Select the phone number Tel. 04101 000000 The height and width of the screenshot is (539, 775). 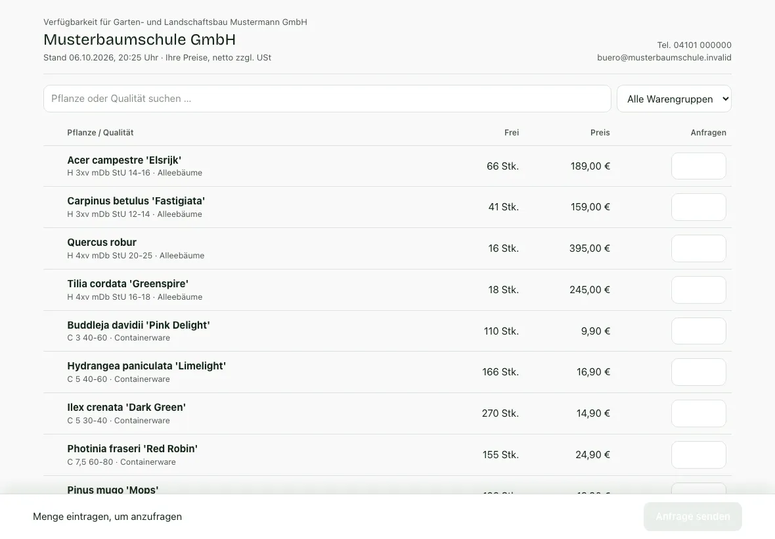coord(694,45)
